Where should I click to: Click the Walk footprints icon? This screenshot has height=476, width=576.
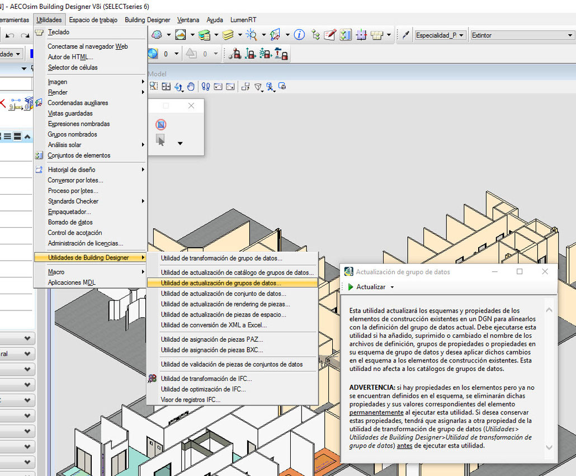point(206,86)
